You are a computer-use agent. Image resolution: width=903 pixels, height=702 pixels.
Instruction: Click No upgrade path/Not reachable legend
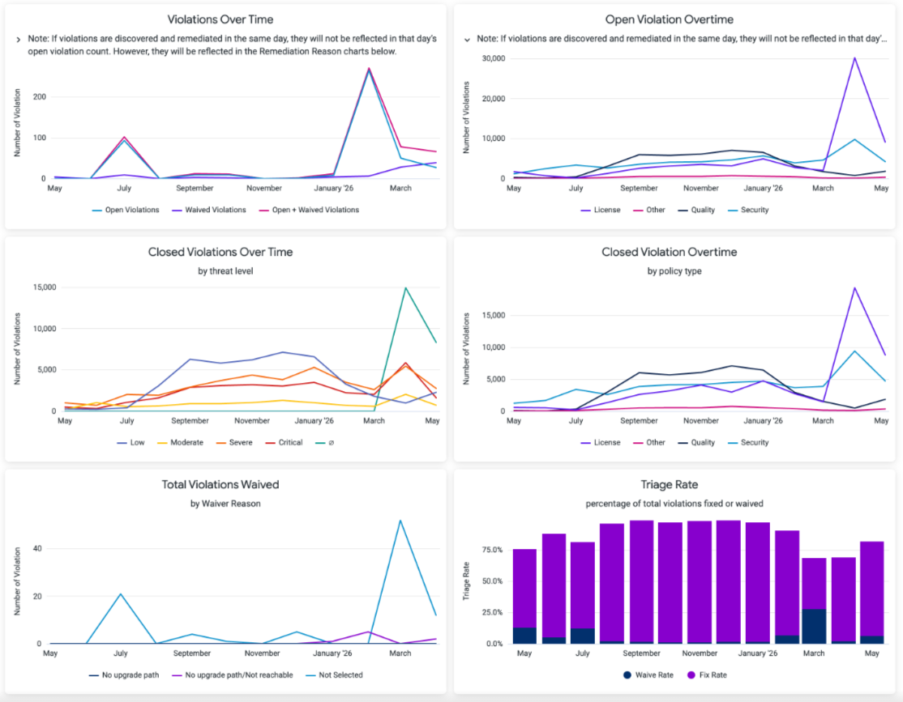coord(233,675)
